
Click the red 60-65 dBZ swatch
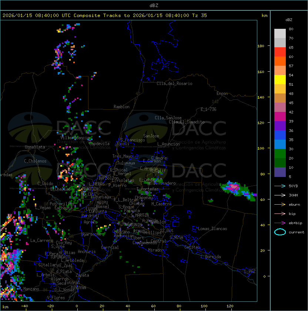tap(280, 52)
